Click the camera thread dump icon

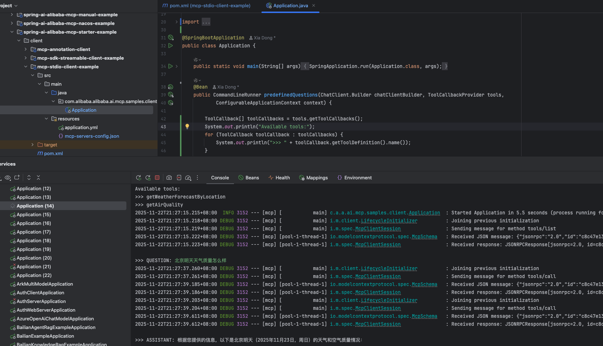click(x=169, y=178)
